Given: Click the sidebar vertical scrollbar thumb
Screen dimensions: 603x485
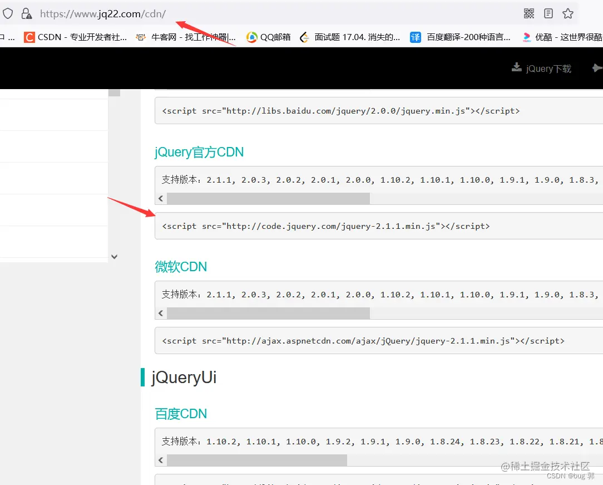Looking at the screenshot, I should (x=114, y=93).
